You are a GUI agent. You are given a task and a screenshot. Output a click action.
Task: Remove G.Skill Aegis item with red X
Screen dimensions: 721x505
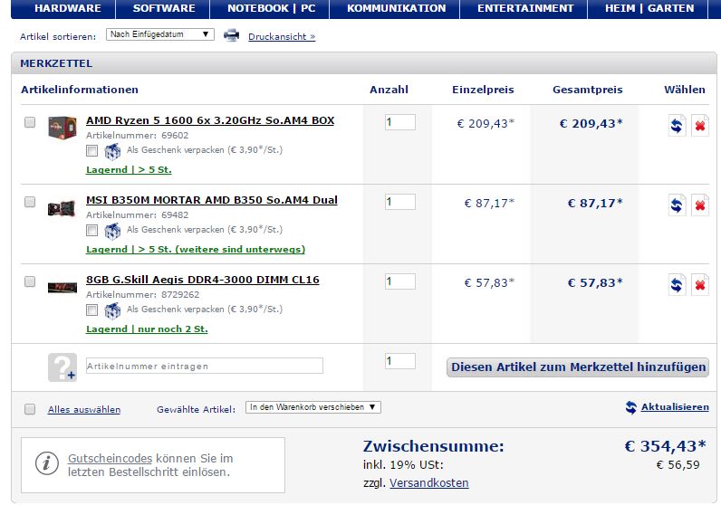tap(700, 285)
